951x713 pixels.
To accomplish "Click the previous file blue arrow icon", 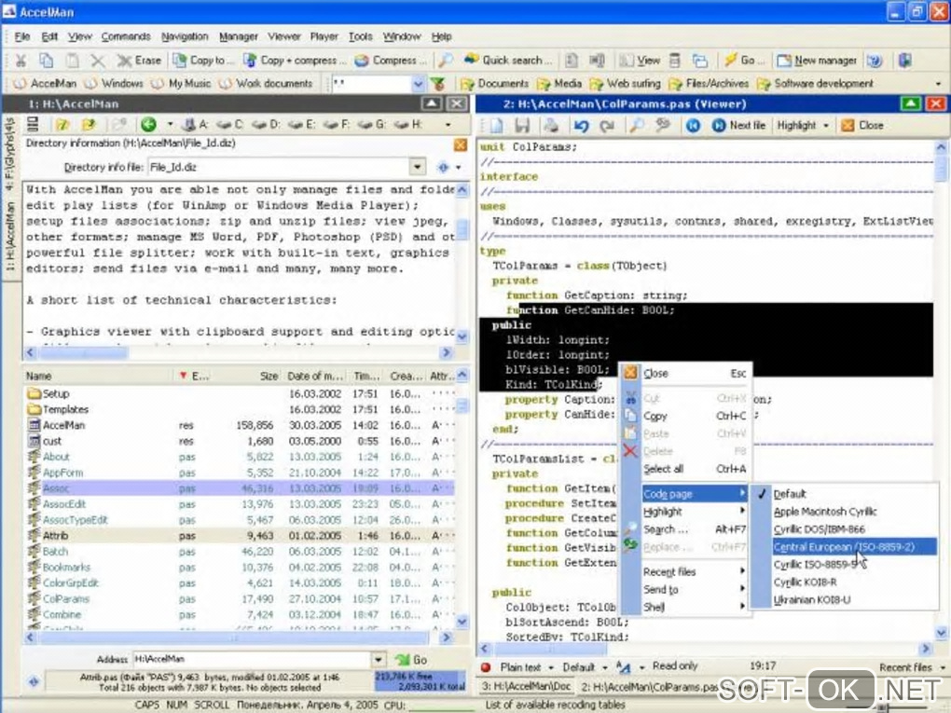I will tap(693, 126).
